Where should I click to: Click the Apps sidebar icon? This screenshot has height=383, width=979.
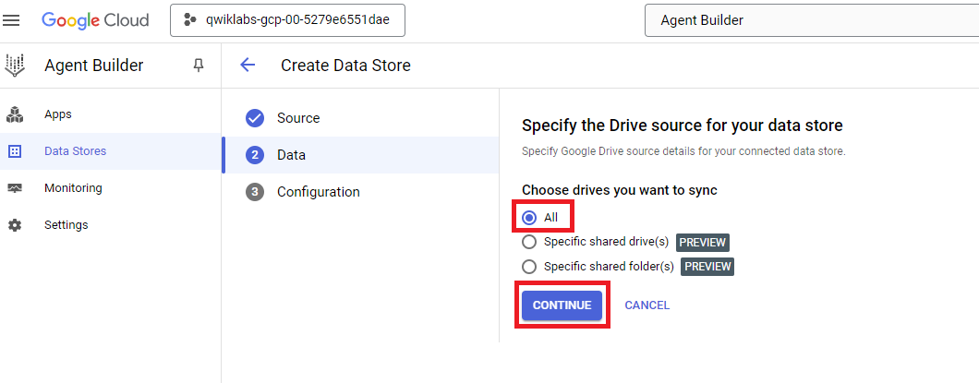pos(15,115)
